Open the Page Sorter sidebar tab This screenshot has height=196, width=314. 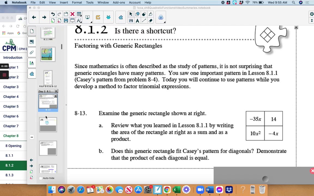[x=32, y=31]
